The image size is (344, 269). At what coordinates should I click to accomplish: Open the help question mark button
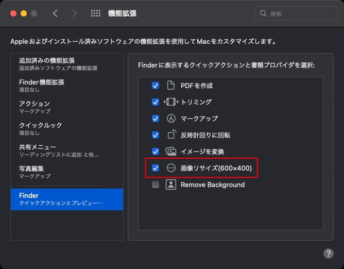coord(328,254)
